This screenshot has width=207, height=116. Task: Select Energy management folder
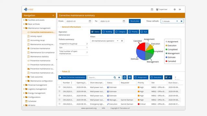37,93
